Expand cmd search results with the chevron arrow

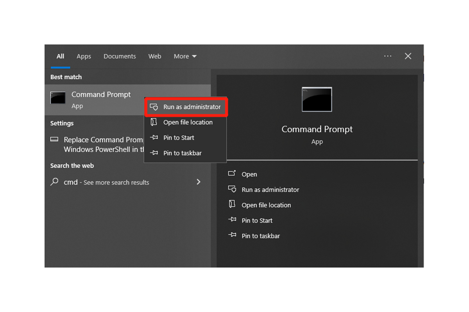click(198, 182)
